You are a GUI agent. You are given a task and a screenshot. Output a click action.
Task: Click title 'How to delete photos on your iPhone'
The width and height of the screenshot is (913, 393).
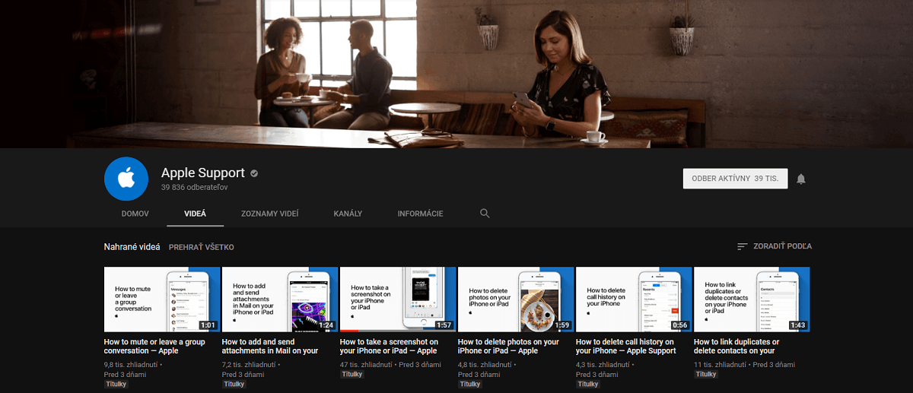coord(508,347)
